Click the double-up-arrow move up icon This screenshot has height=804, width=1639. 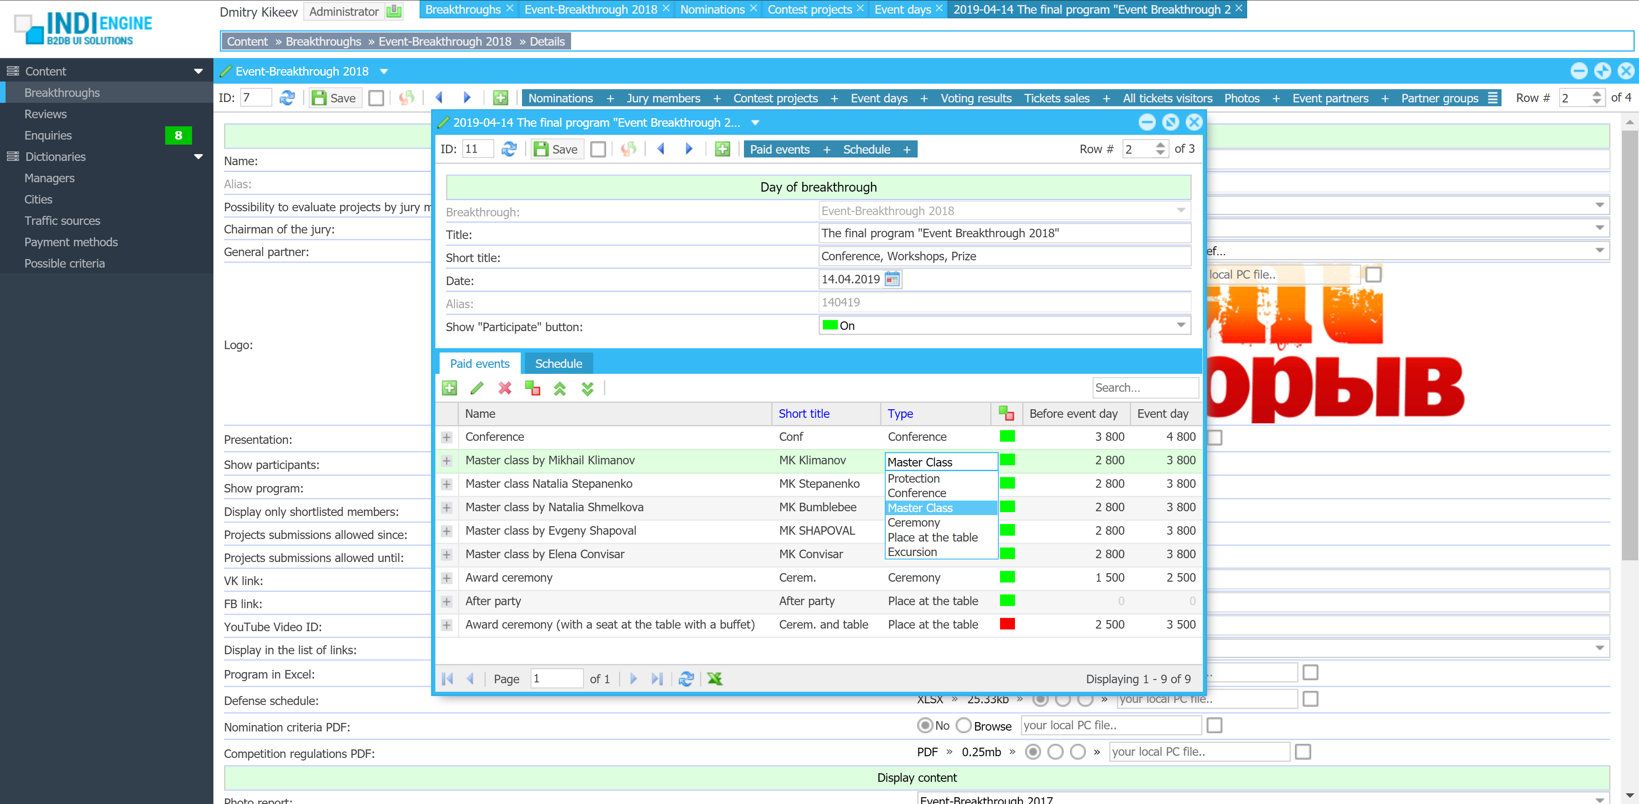coord(560,388)
